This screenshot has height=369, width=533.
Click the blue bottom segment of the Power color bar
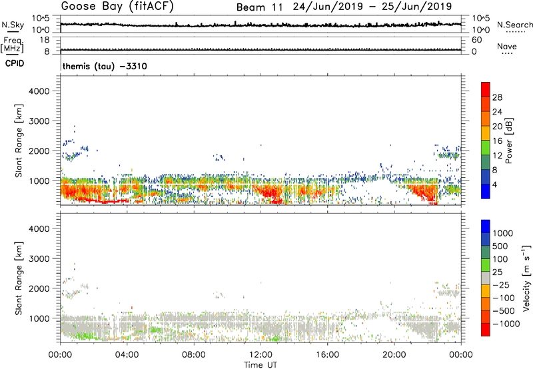click(x=486, y=192)
